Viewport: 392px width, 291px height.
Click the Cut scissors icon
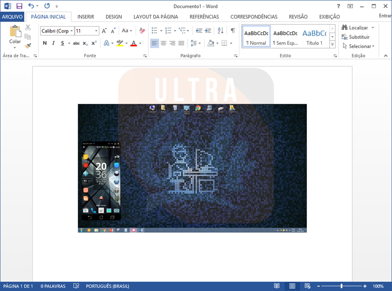coord(28,27)
